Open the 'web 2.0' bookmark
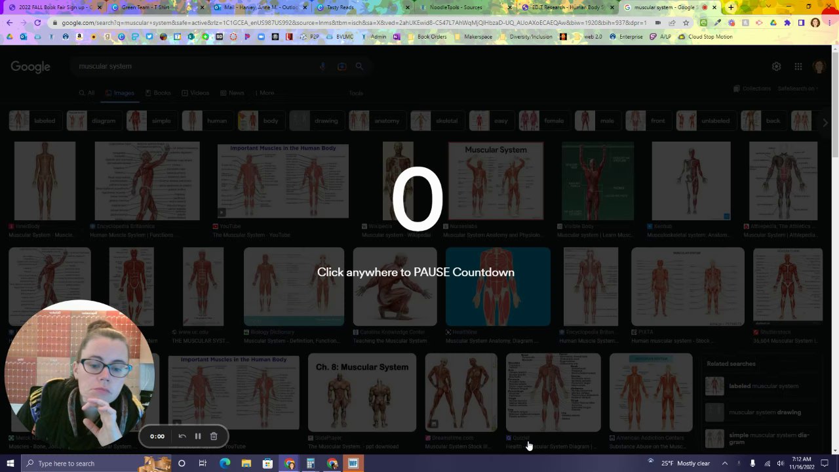 (587, 37)
